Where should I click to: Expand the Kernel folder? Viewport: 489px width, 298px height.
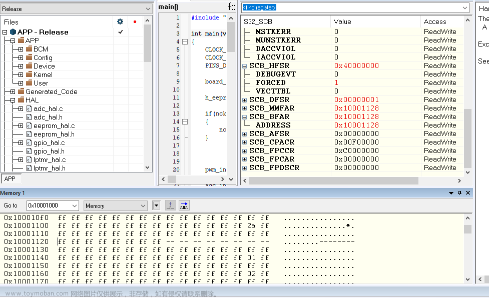pyautogui.click(x=21, y=74)
